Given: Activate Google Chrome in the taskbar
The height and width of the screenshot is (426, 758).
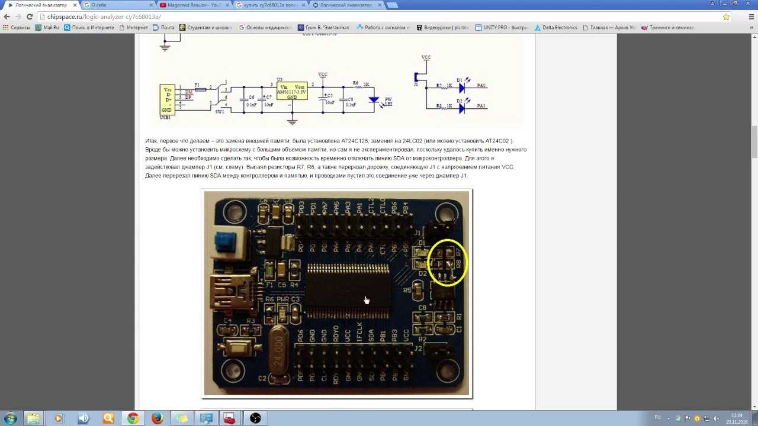Looking at the screenshot, I should (133, 418).
